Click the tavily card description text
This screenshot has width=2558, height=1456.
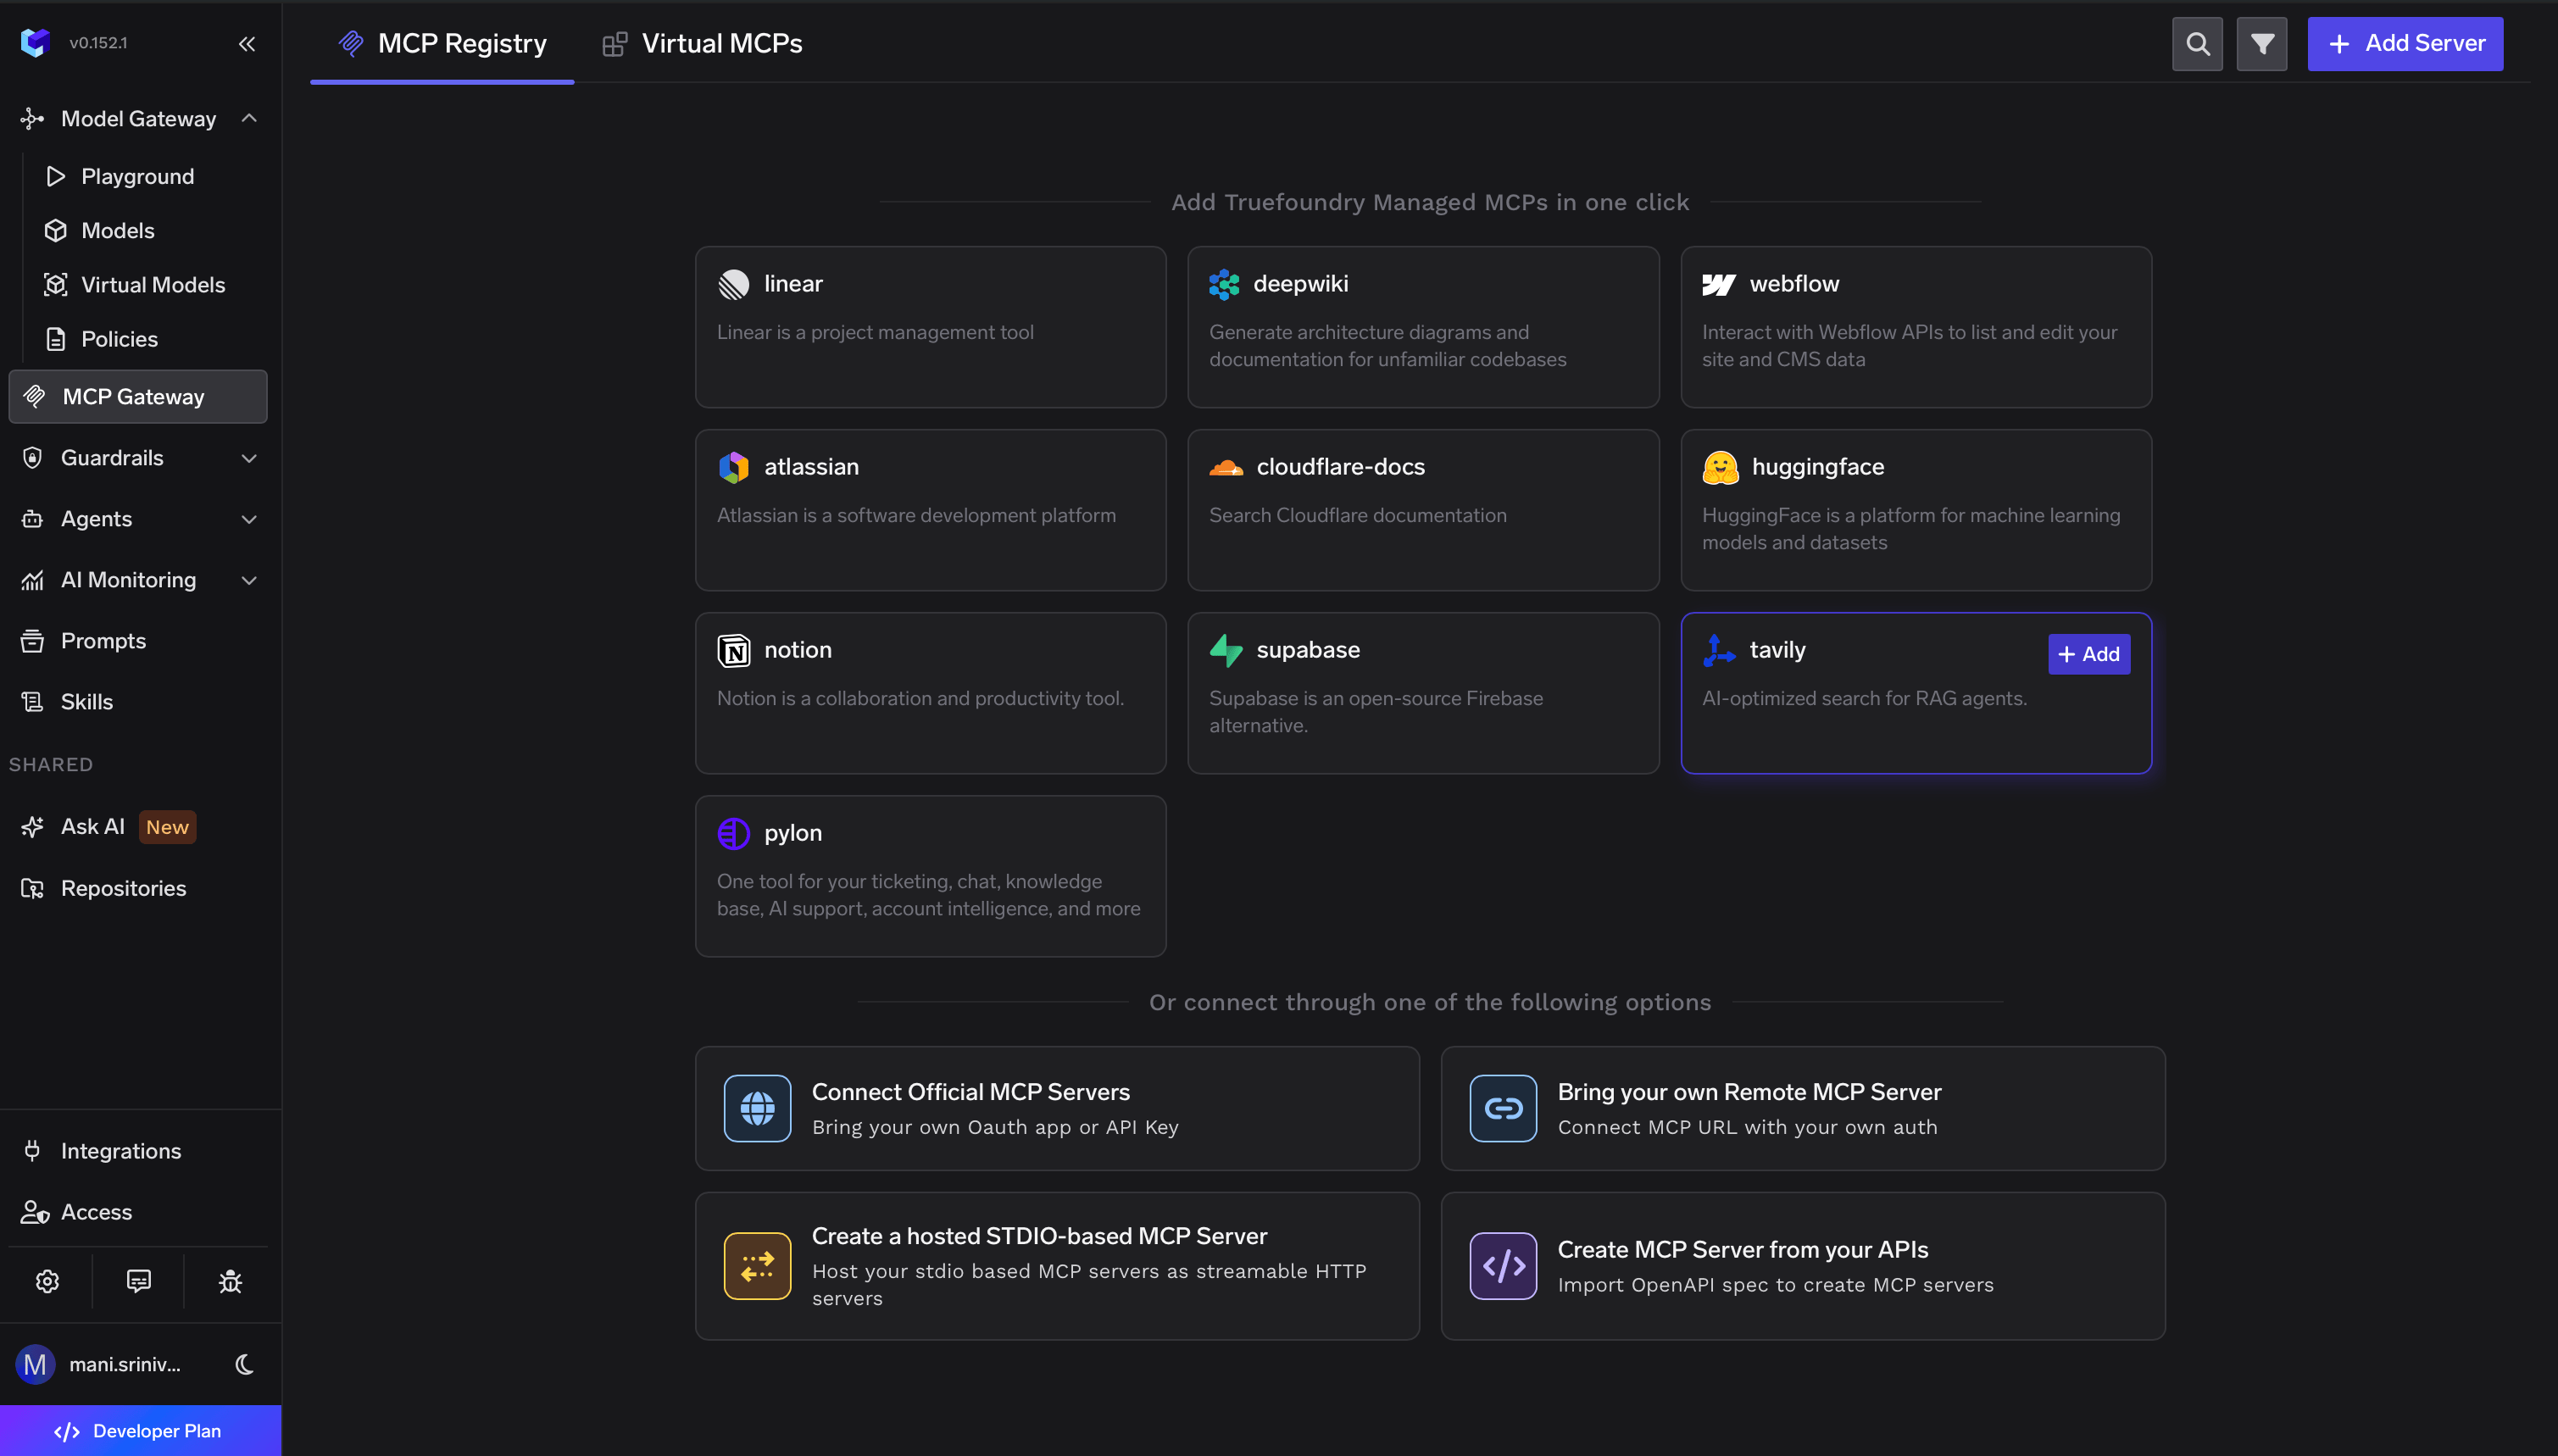[1864, 698]
